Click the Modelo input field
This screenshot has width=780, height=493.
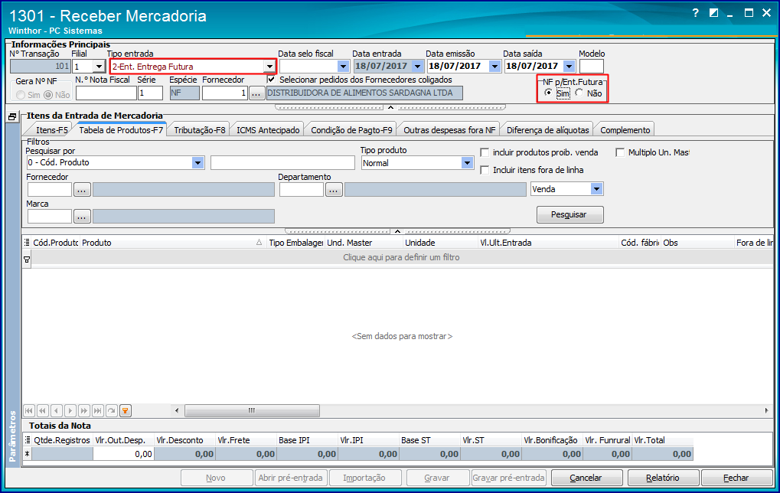pyautogui.click(x=592, y=66)
